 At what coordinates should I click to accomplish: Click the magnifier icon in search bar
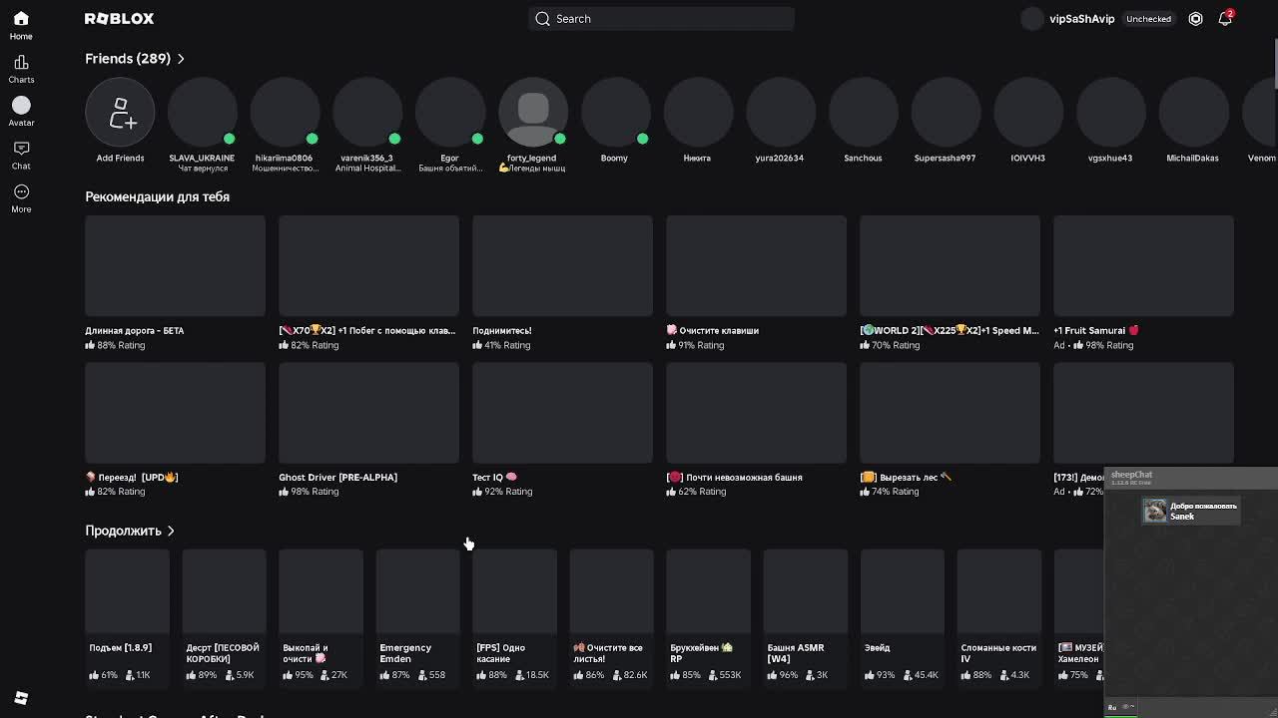coord(542,19)
